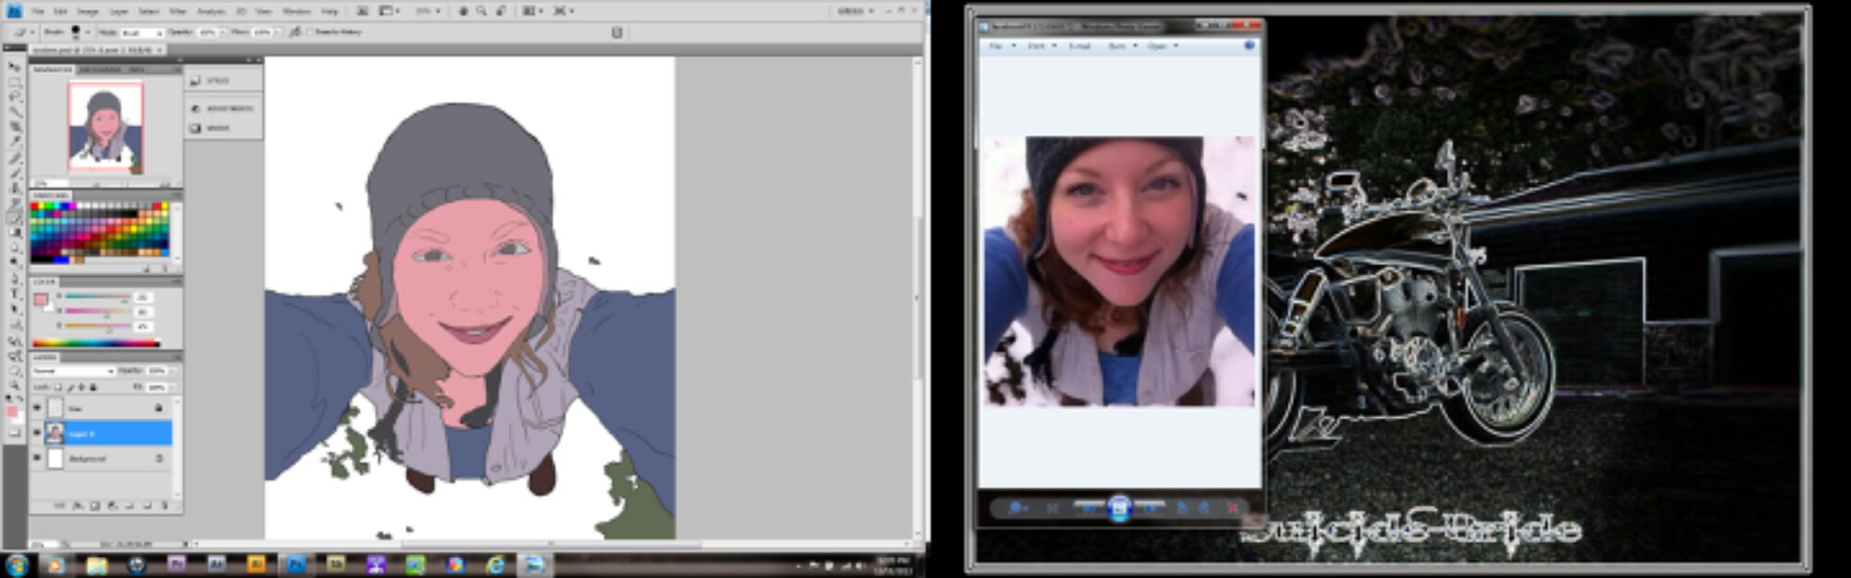The height and width of the screenshot is (578, 1851).
Task: Click the Windows Start button
Action: 17,564
